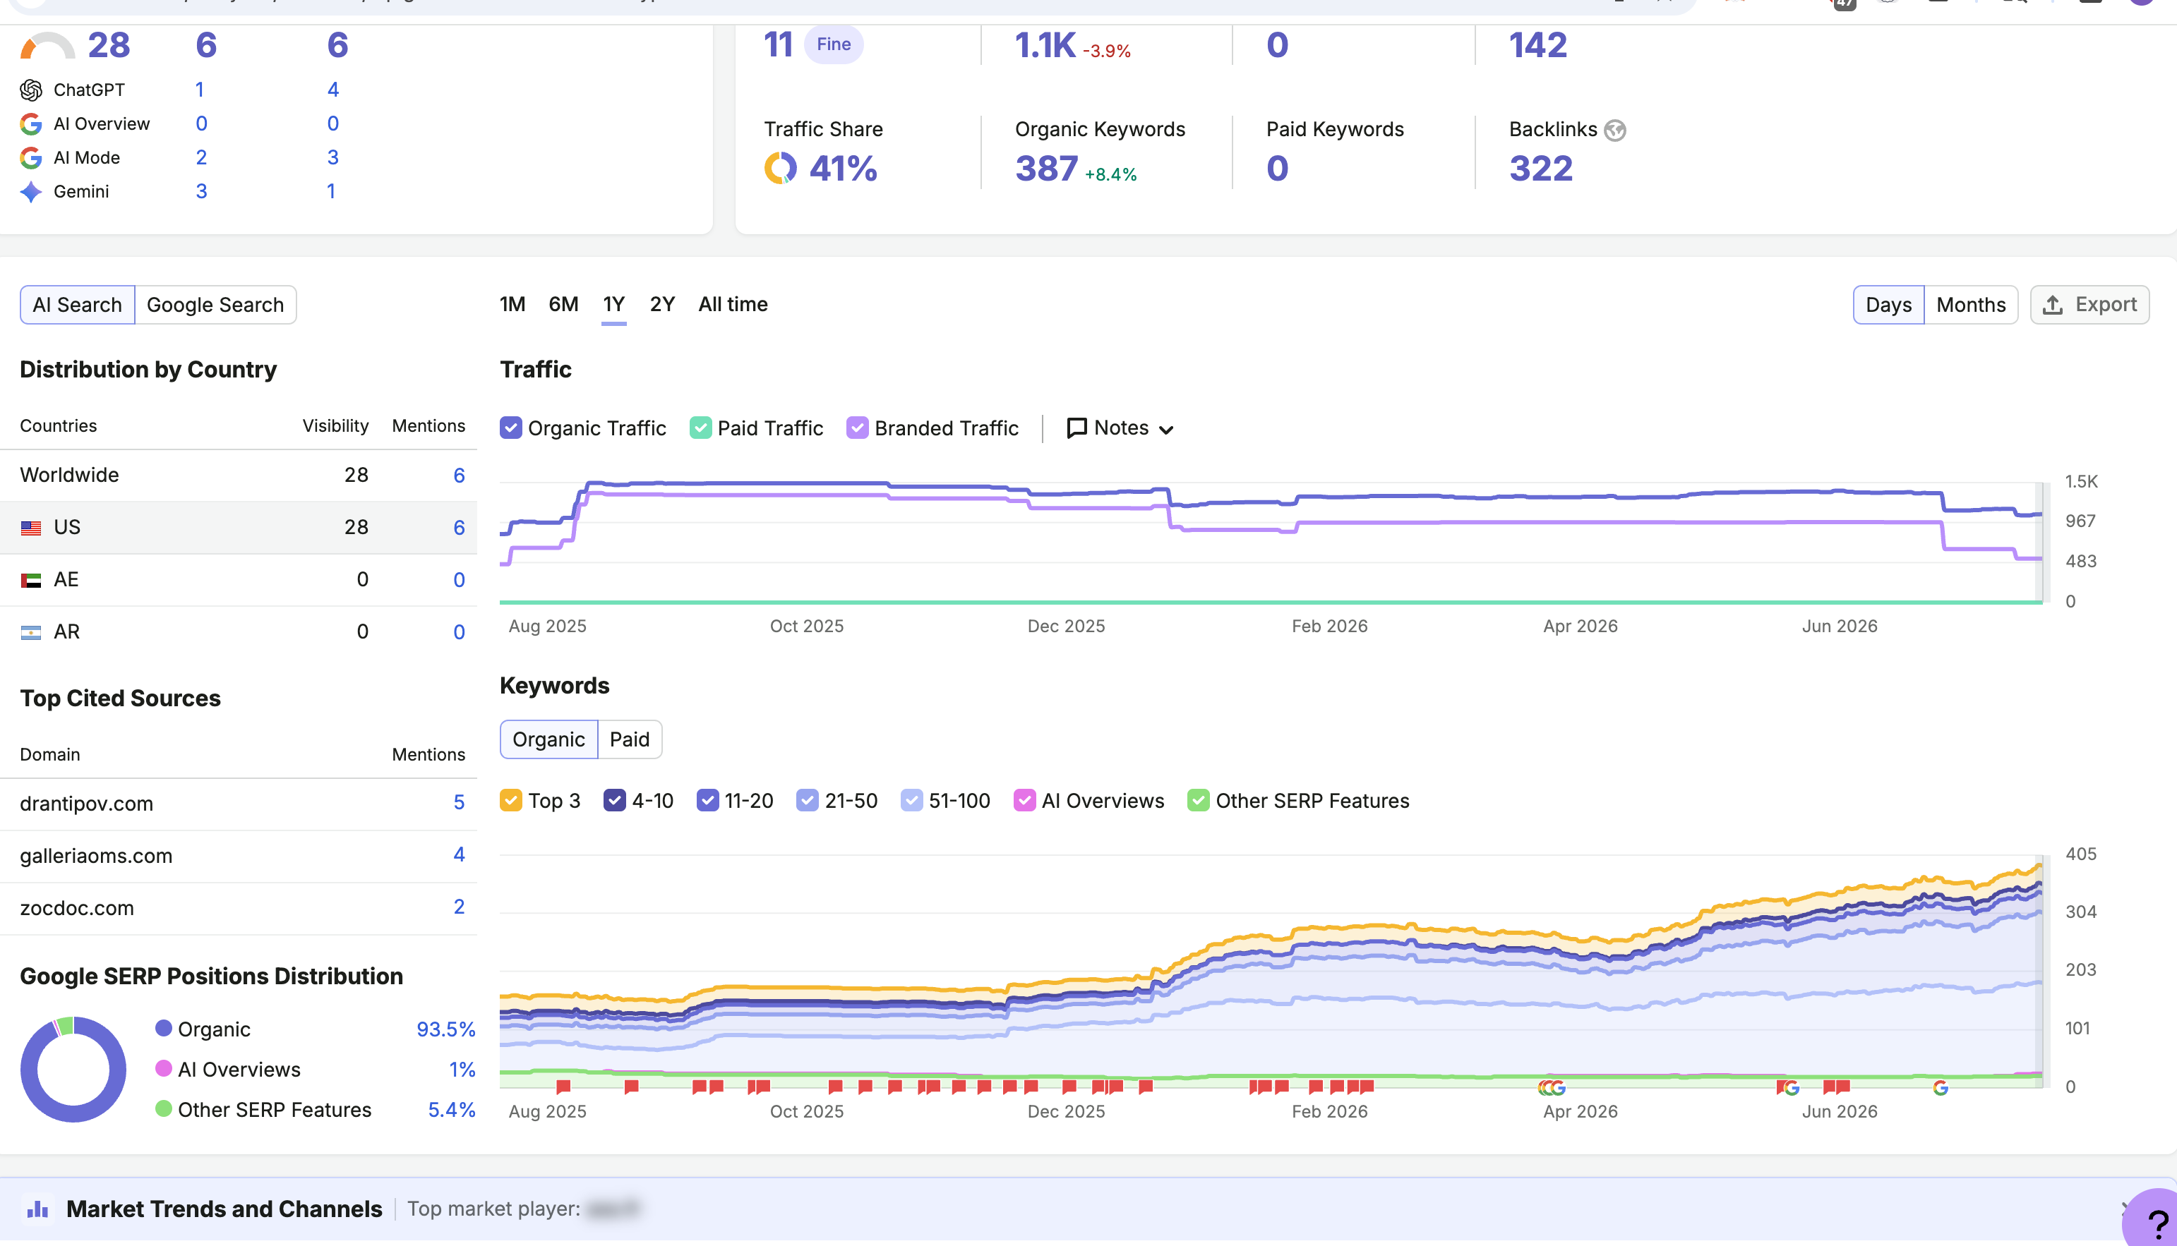Image resolution: width=2177 pixels, height=1246 pixels.
Task: Switch chart granularity to Months
Action: click(1971, 306)
